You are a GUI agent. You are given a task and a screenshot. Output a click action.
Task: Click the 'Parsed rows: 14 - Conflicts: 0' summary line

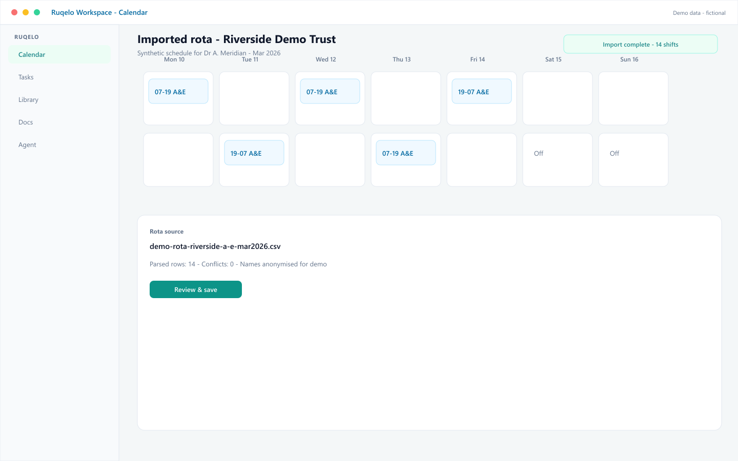point(238,264)
